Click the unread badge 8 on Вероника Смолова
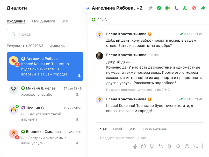Viewport: 209px width, 157px height. tap(17, 137)
